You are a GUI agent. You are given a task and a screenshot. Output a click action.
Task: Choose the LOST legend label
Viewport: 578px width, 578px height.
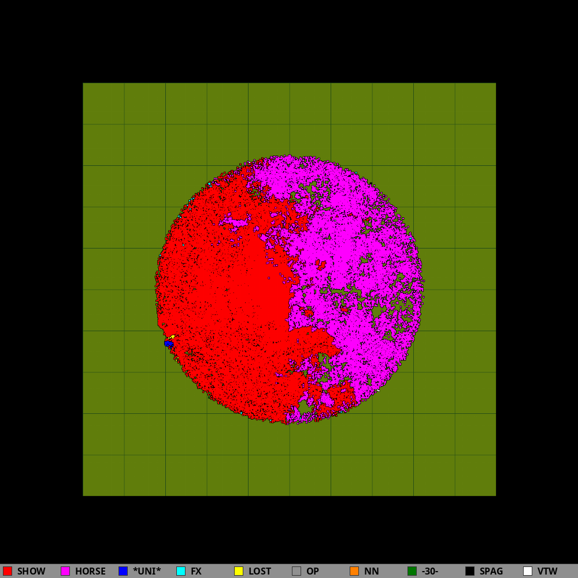click(x=260, y=571)
